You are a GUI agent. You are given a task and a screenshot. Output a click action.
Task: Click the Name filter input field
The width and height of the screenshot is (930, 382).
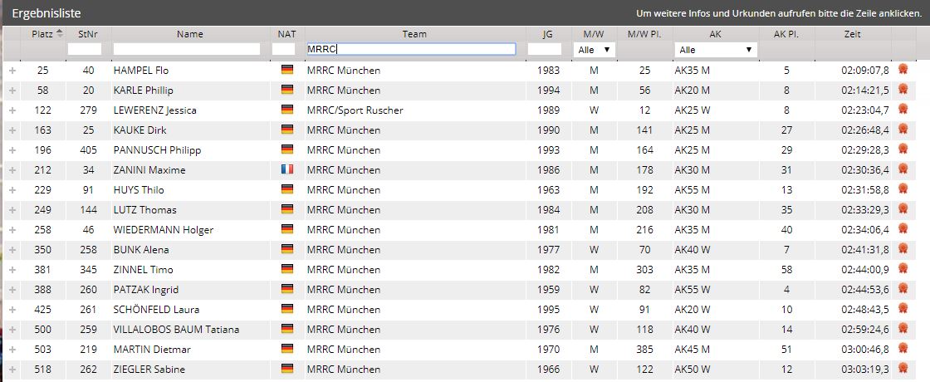[x=187, y=50]
